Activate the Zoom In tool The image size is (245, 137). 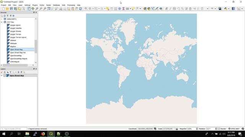pos(37,9)
